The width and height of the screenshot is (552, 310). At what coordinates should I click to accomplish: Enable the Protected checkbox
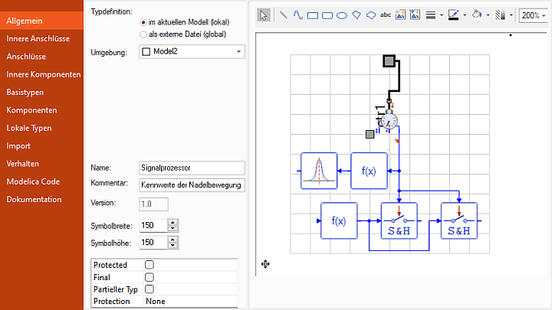(x=149, y=265)
